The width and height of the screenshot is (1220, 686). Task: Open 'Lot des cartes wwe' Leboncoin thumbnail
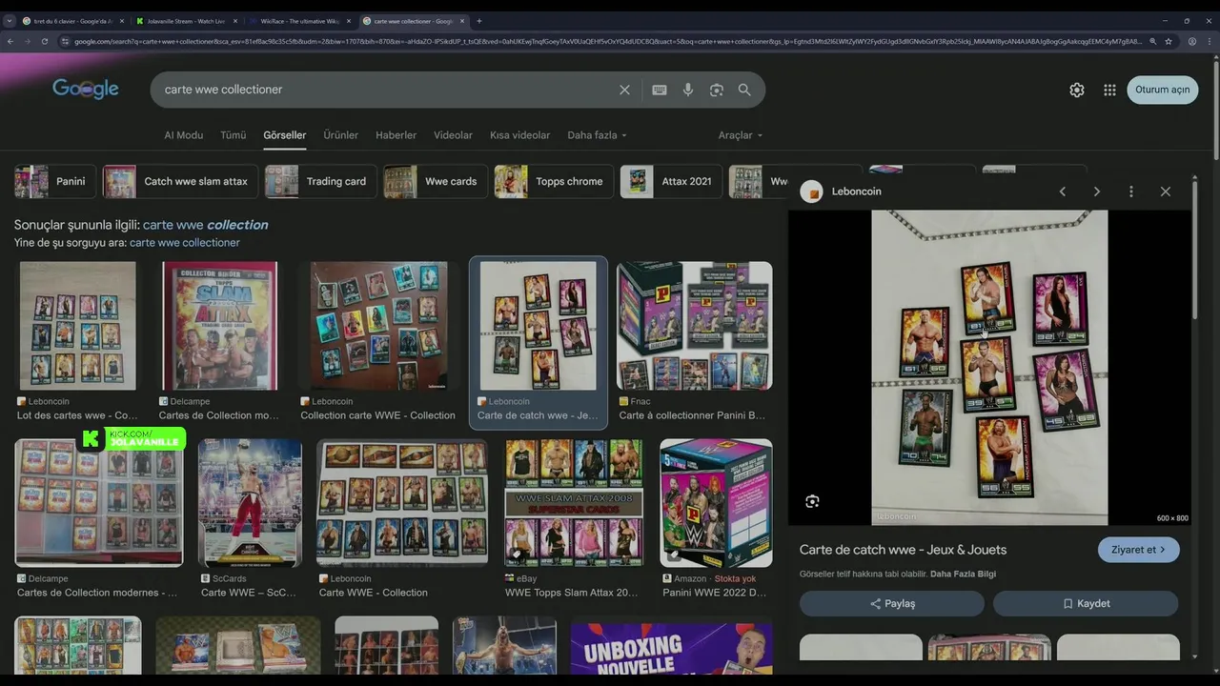tap(77, 326)
